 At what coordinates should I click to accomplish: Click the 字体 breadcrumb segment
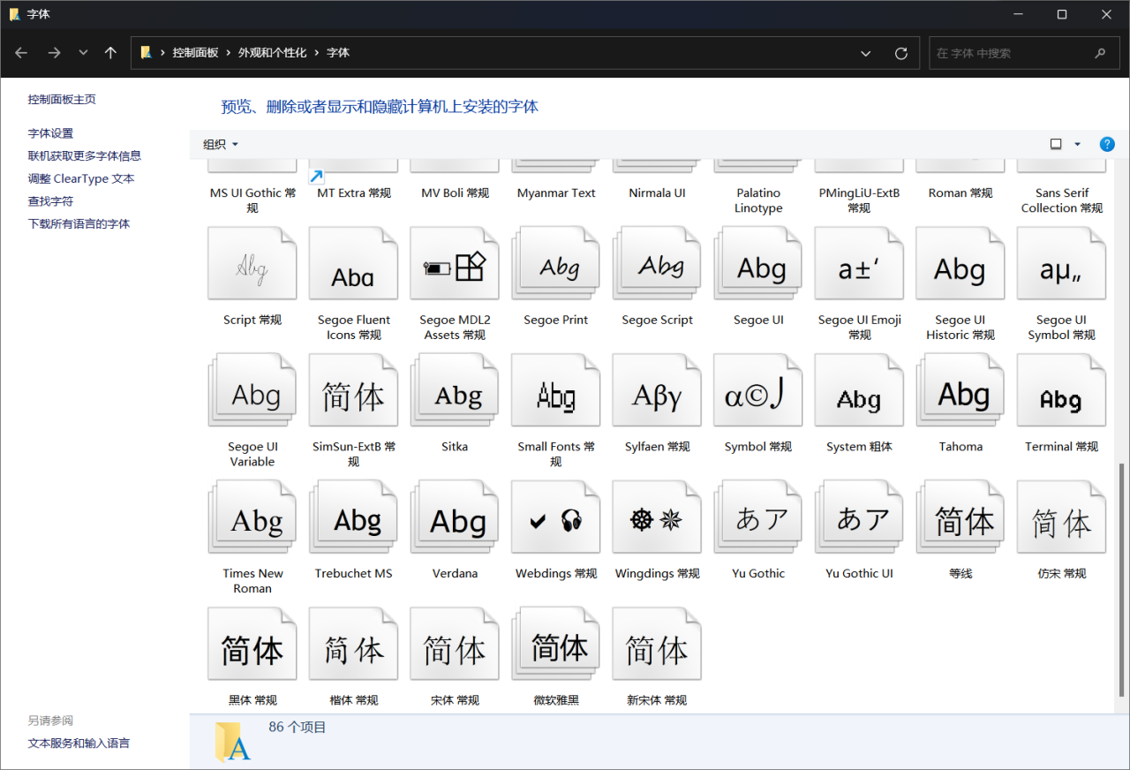point(338,53)
